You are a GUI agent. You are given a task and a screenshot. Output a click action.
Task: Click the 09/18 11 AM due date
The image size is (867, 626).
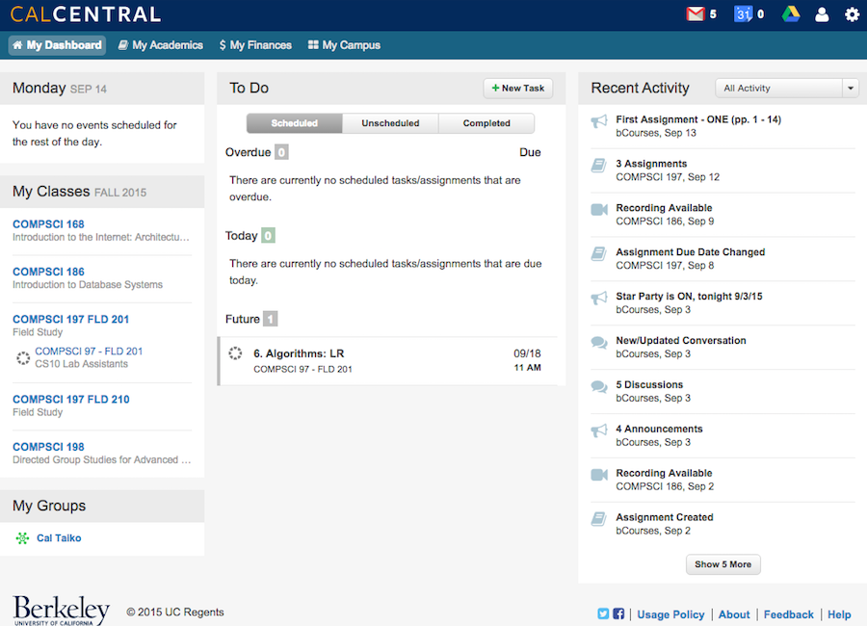pos(528,360)
